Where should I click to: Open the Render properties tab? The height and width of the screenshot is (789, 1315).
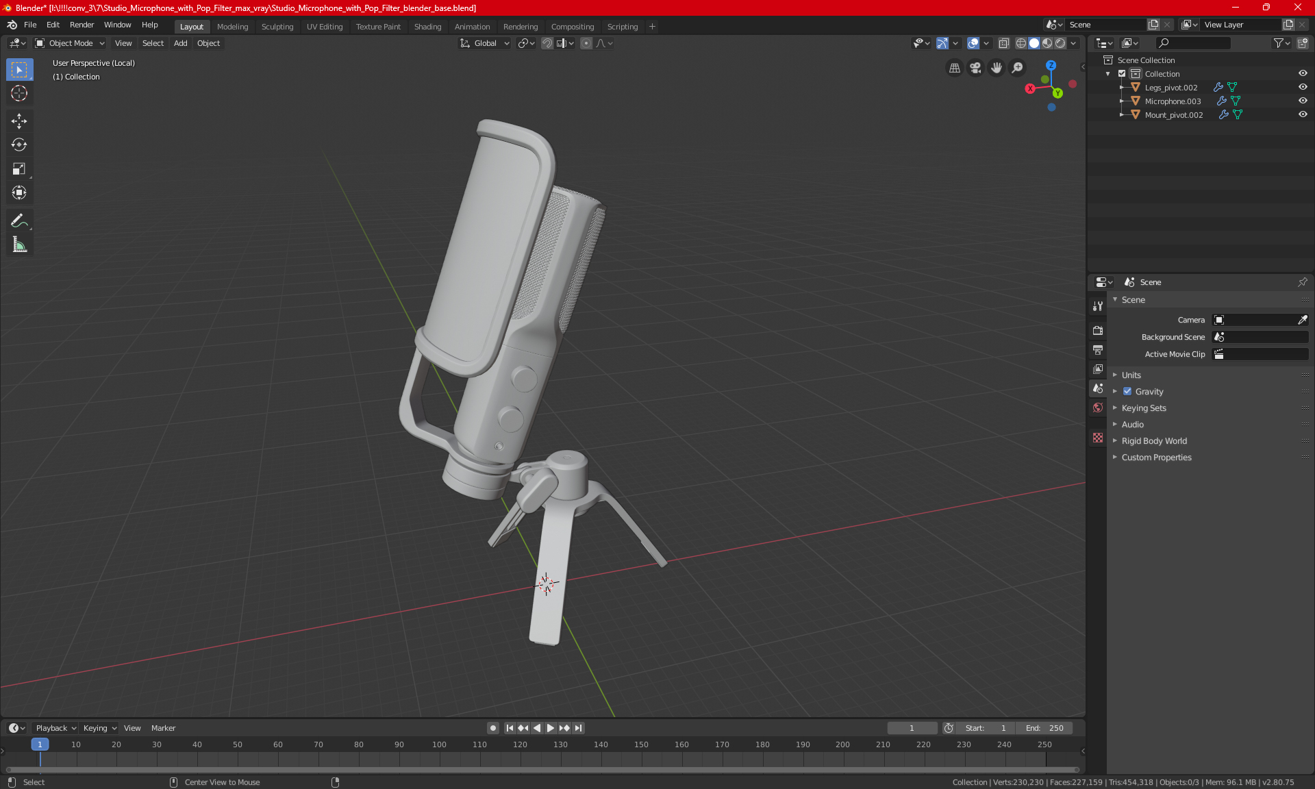(1098, 330)
